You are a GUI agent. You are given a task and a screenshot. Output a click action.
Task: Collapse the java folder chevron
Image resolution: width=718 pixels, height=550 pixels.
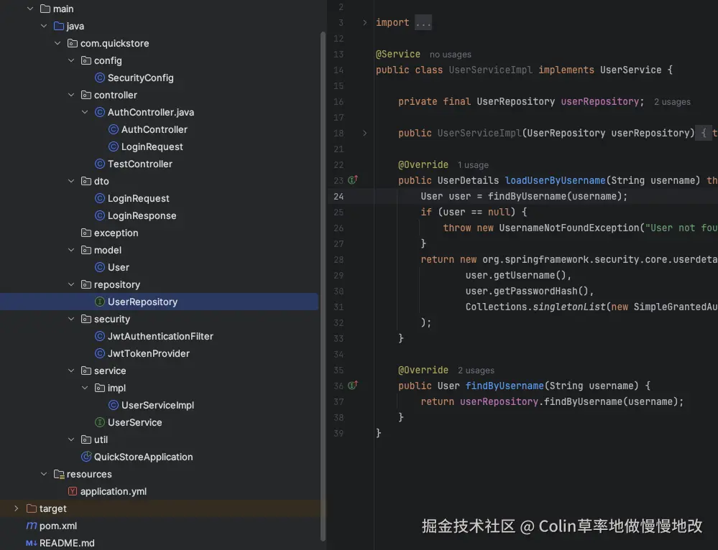tap(44, 26)
